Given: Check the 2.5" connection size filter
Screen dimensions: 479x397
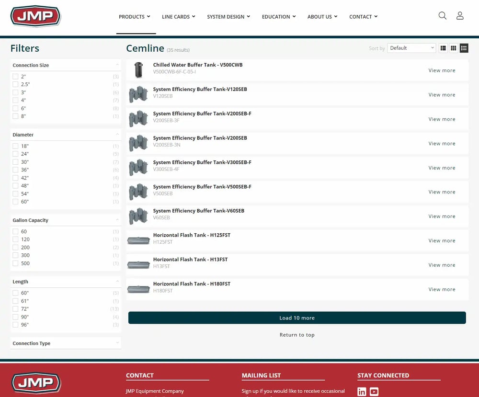Looking at the screenshot, I should coord(15,84).
